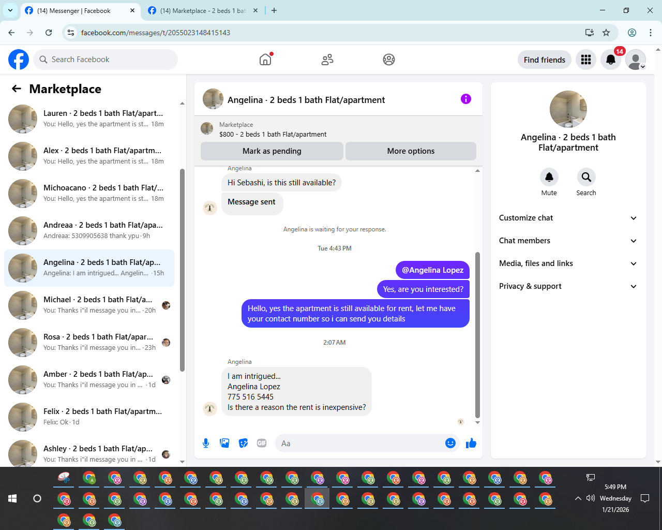Screen dimensions: 662x530
Task: Expand Media, files and links section
Action: coord(568,263)
